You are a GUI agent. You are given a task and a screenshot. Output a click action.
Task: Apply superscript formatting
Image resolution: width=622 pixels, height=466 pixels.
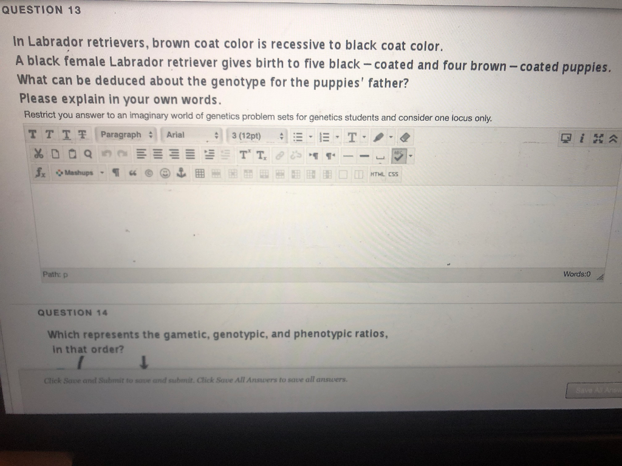pyautogui.click(x=245, y=155)
